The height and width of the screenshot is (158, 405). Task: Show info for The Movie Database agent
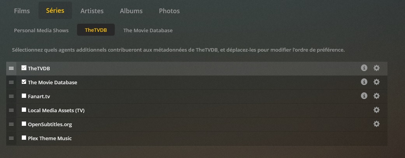point(364,82)
